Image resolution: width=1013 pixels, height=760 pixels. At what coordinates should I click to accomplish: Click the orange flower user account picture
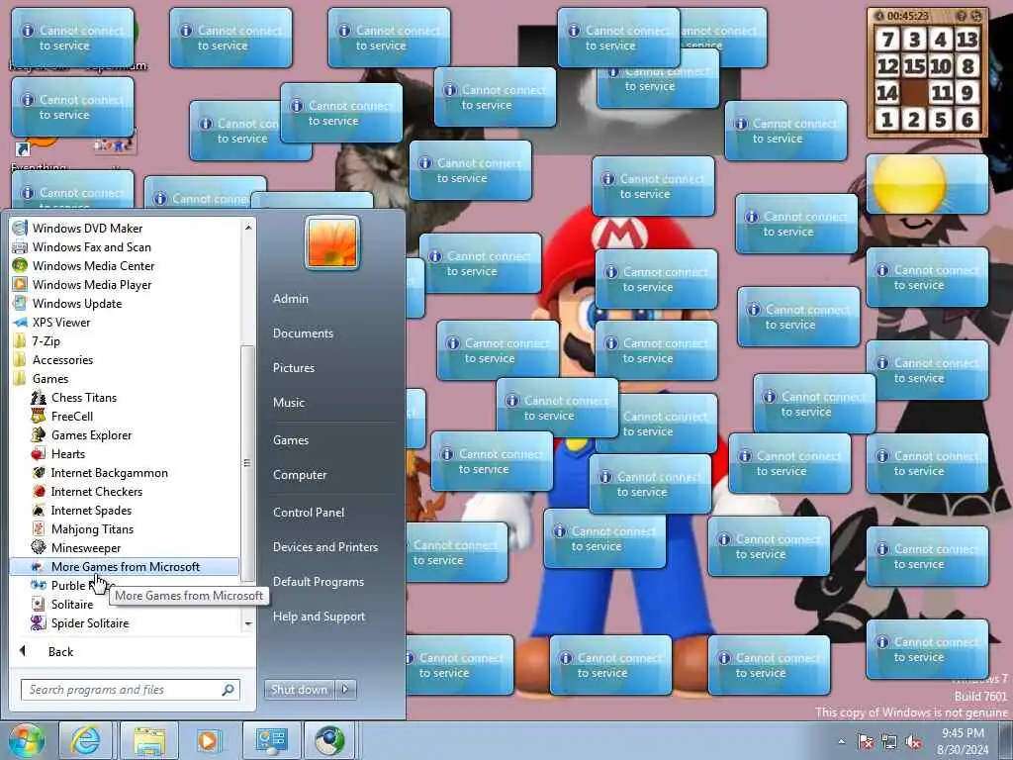[x=332, y=242]
